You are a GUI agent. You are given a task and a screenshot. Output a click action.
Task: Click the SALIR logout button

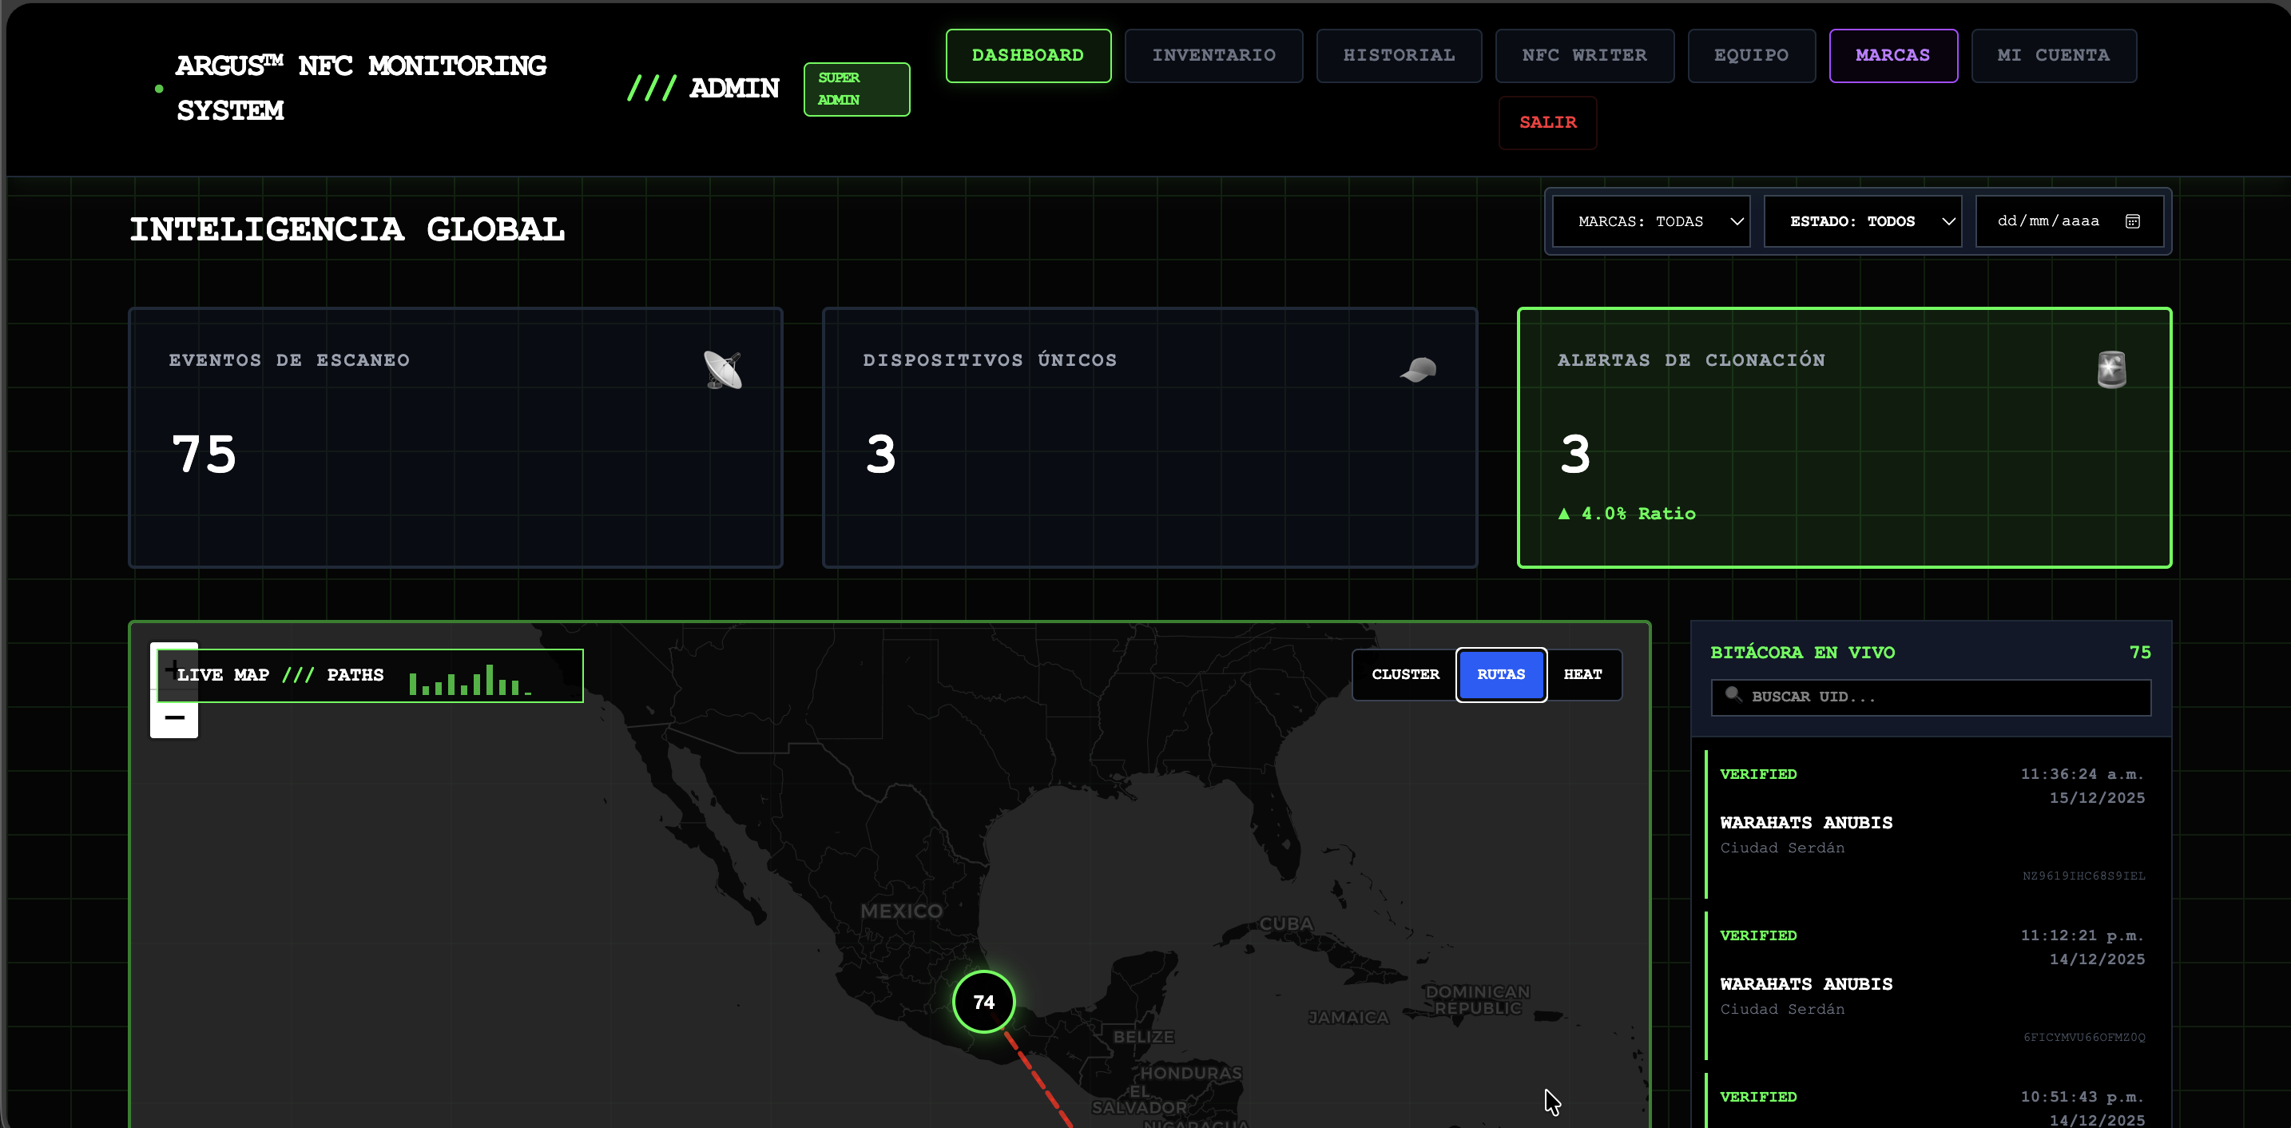(x=1547, y=122)
